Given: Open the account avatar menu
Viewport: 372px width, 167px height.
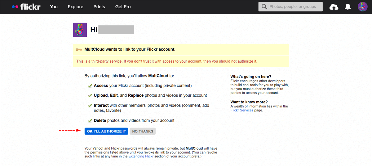Looking at the screenshot, I should tap(362, 7).
